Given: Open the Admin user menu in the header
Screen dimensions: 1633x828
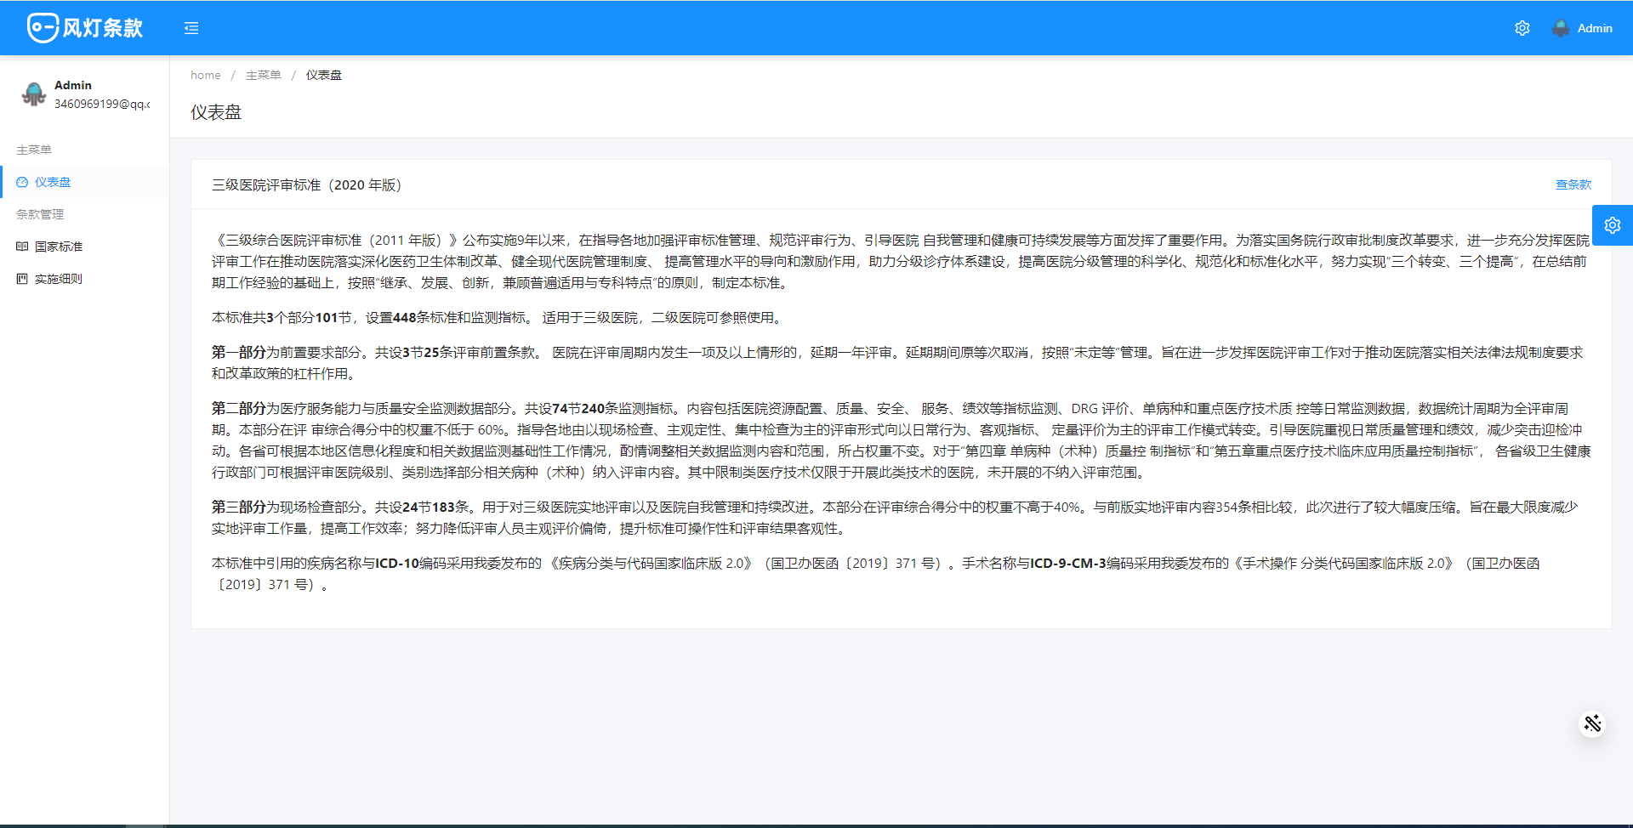Looking at the screenshot, I should (x=1583, y=28).
